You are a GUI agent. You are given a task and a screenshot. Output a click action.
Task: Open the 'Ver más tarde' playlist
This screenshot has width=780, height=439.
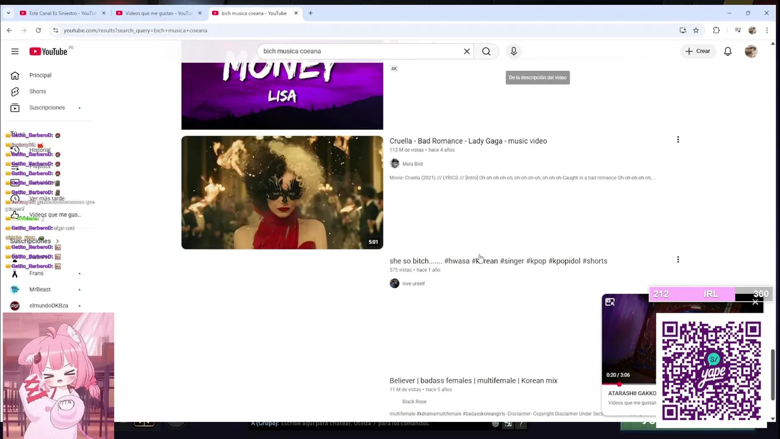[x=47, y=199]
